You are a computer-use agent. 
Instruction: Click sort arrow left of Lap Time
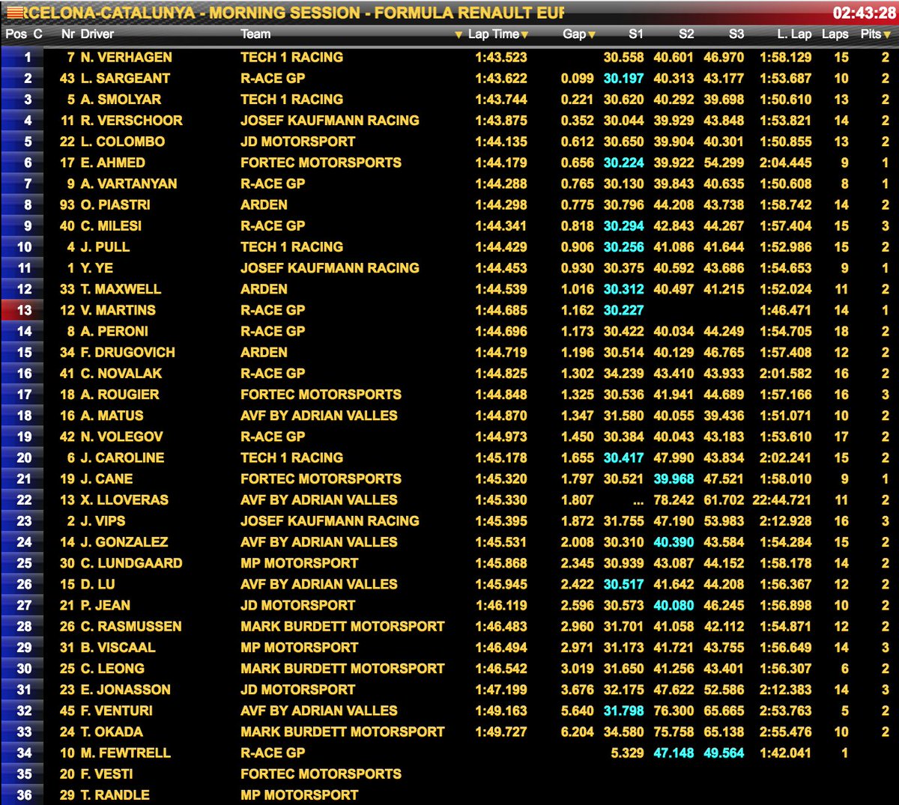click(458, 34)
